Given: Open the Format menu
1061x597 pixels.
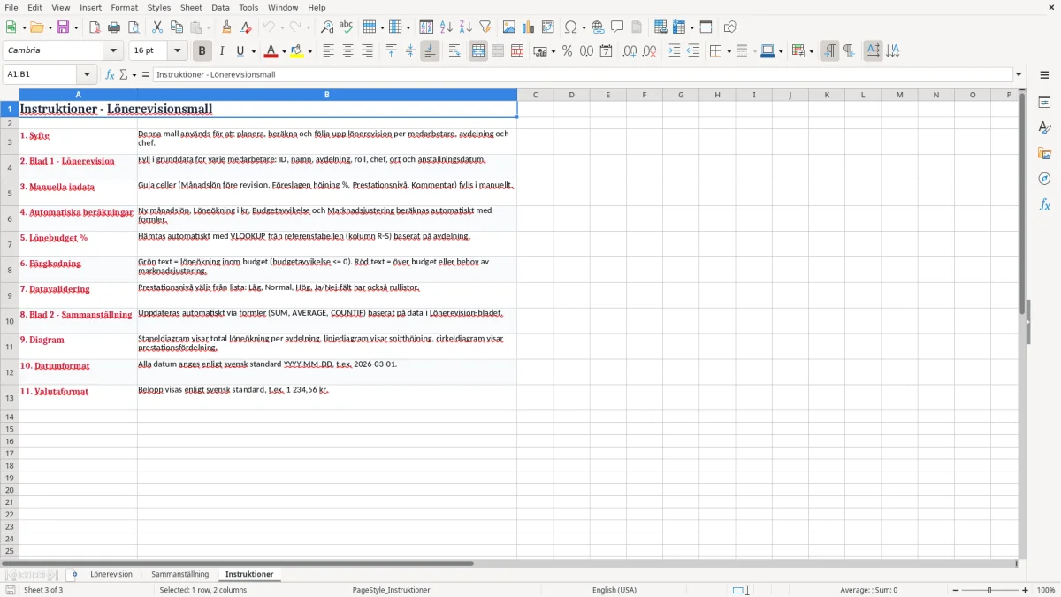Looking at the screenshot, I should [125, 7].
